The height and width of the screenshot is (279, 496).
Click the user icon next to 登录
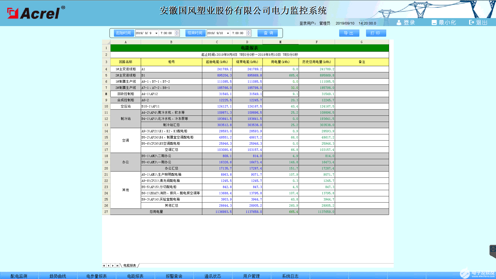tap(399, 22)
